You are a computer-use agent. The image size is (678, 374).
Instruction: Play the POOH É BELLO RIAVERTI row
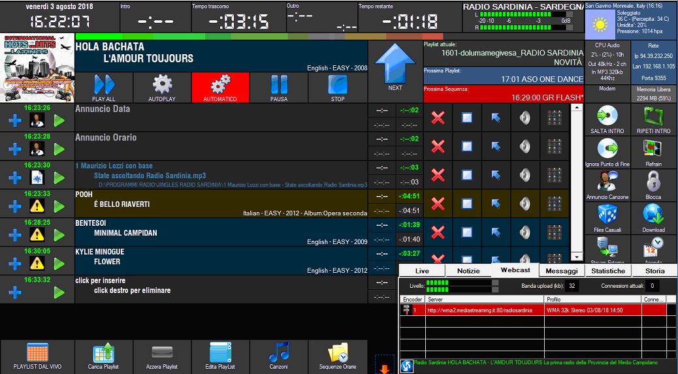pyautogui.click(x=59, y=206)
